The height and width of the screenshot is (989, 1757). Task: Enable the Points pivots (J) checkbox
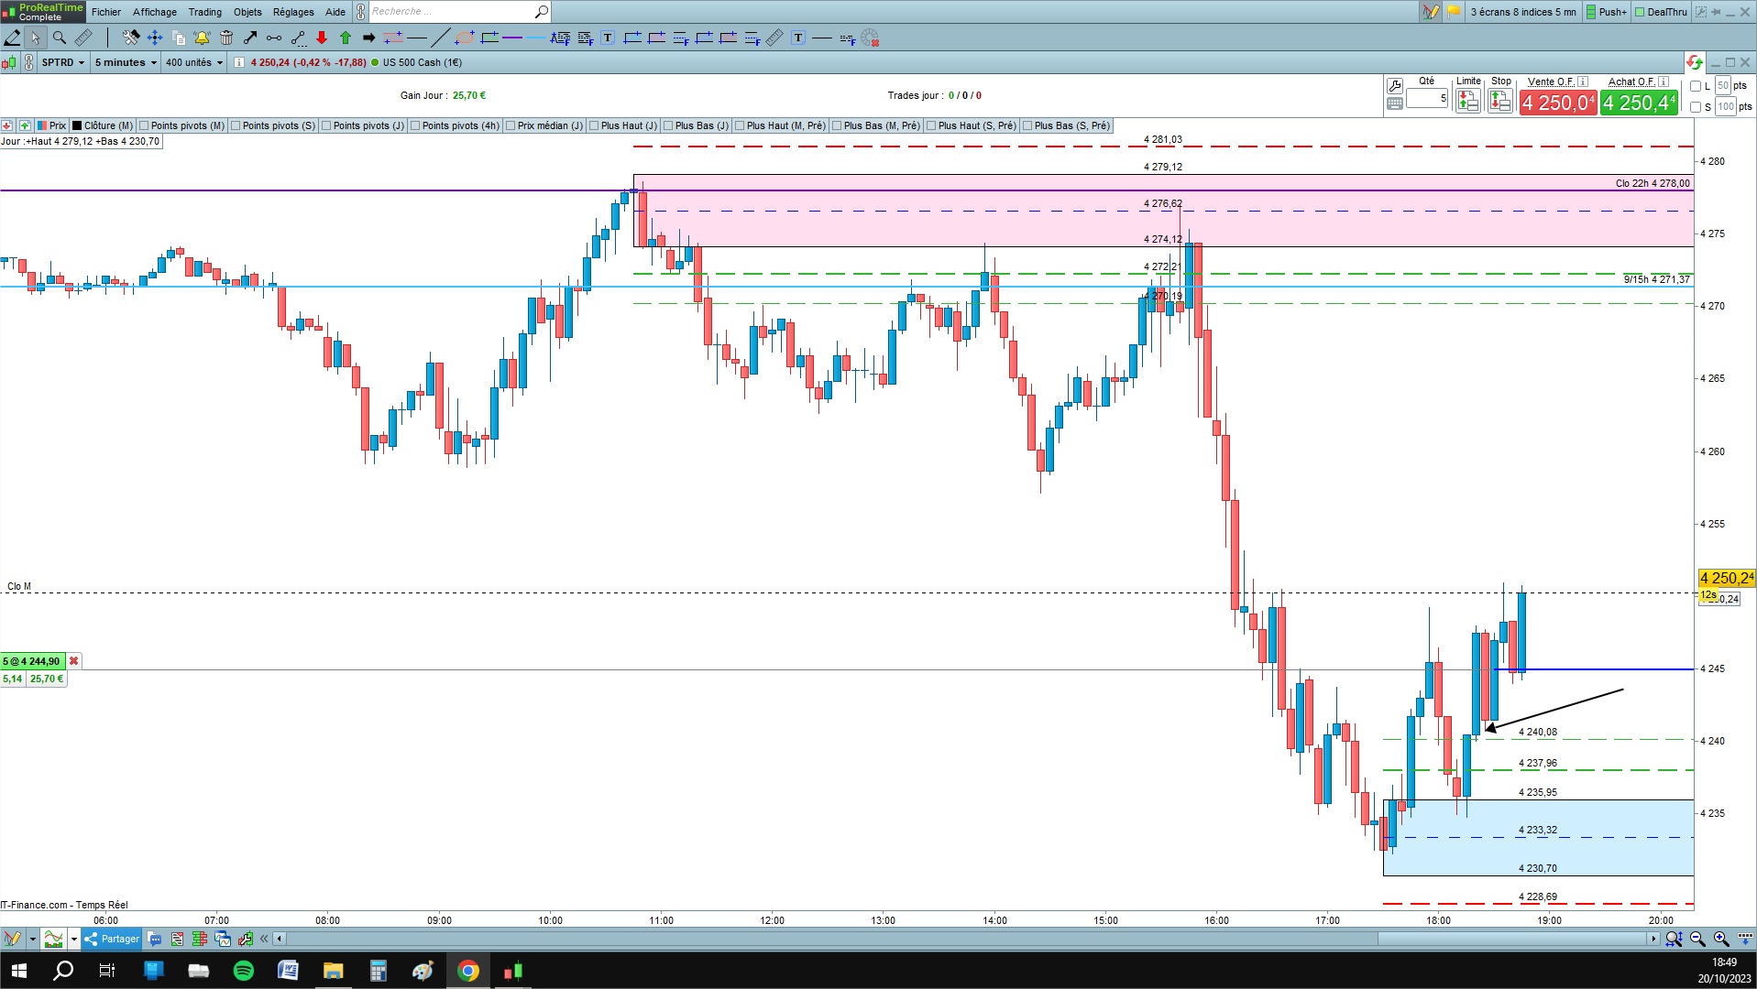coord(326,125)
